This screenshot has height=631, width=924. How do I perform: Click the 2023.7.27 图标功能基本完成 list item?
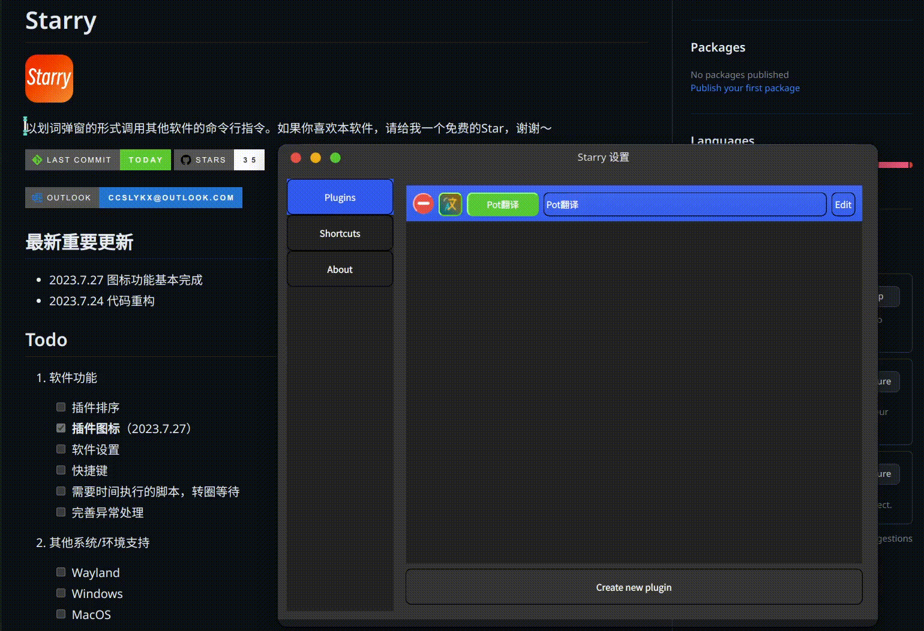pos(126,280)
